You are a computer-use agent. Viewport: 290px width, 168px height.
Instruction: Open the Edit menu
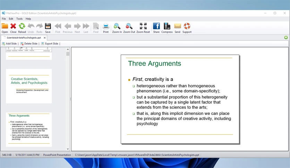(11, 19)
